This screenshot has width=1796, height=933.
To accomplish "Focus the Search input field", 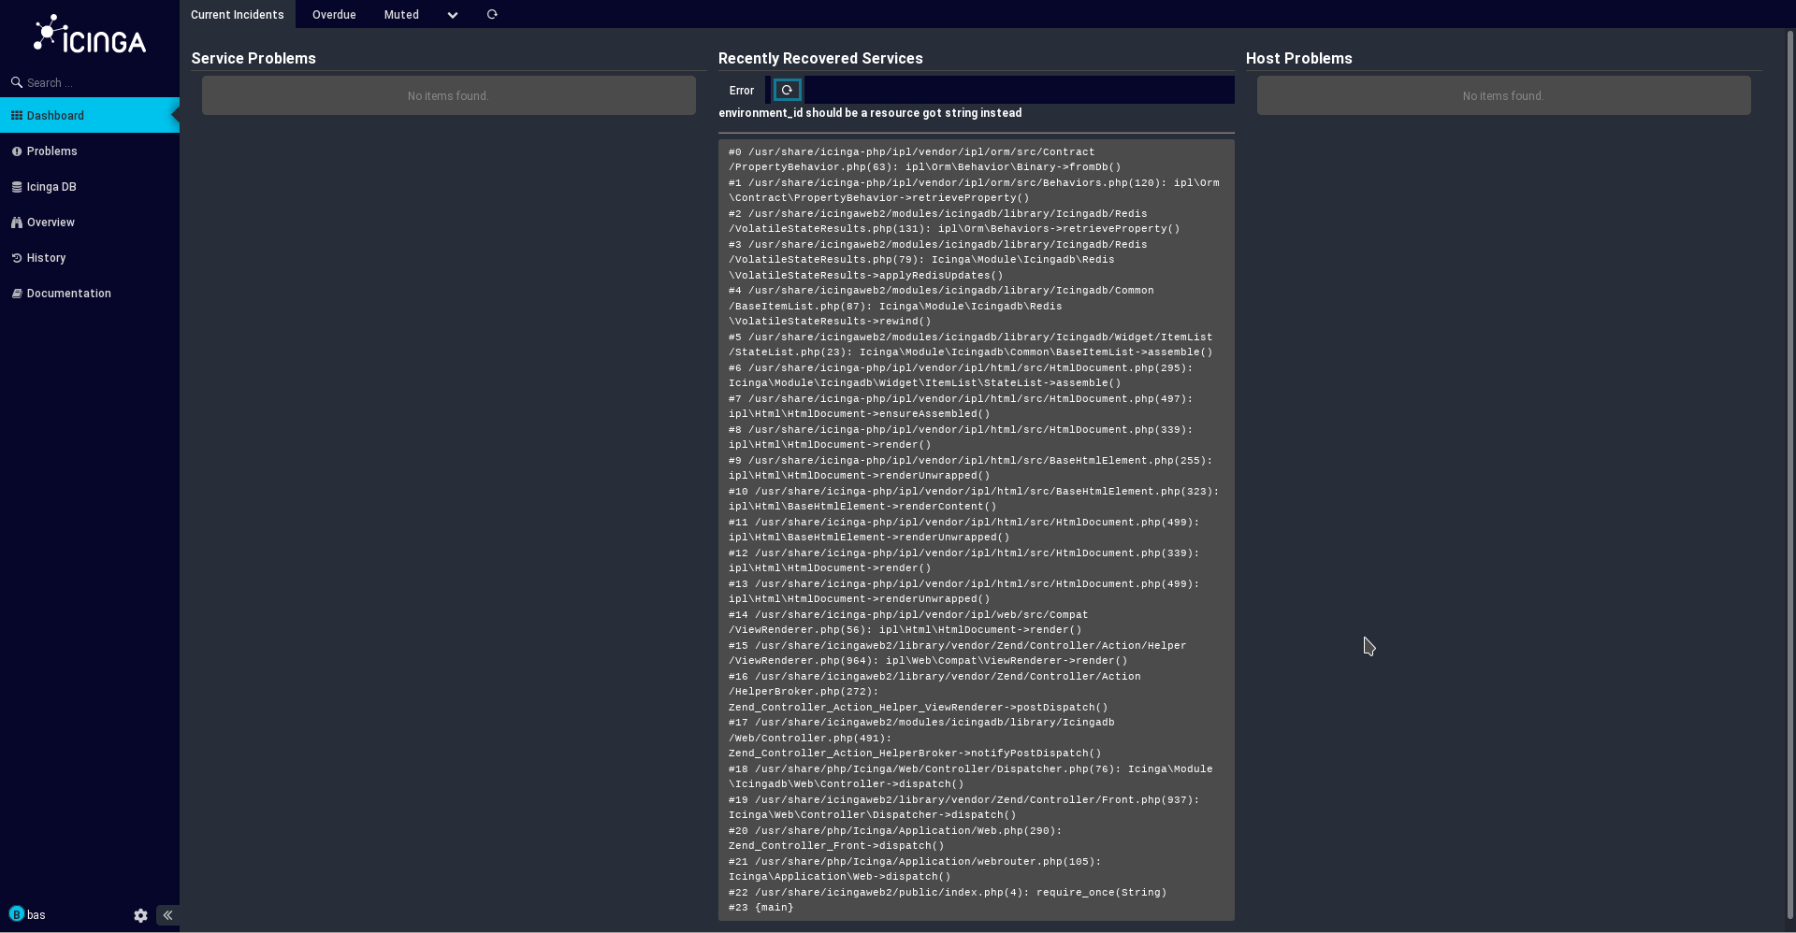I will click(x=98, y=82).
